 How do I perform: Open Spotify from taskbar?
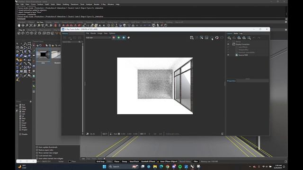pos(180,167)
